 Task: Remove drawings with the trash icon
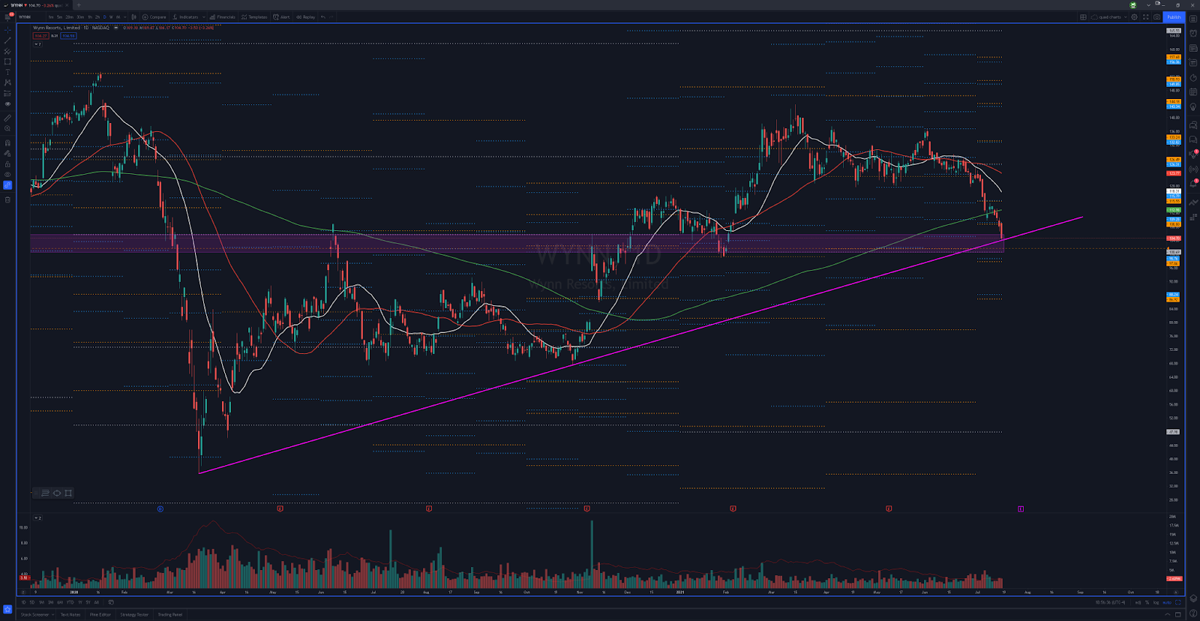pyautogui.click(x=7, y=199)
